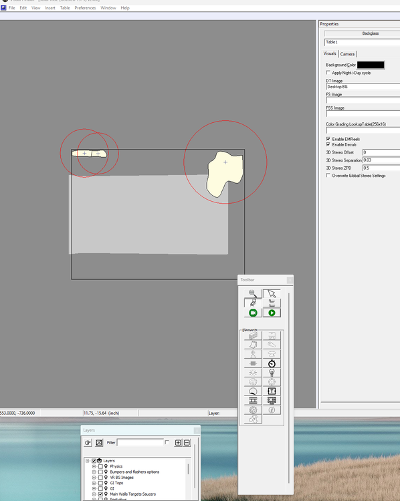The width and height of the screenshot is (400, 501).
Task: Check the Bumpers and flashers options checkbox
Action: pyautogui.click(x=100, y=472)
